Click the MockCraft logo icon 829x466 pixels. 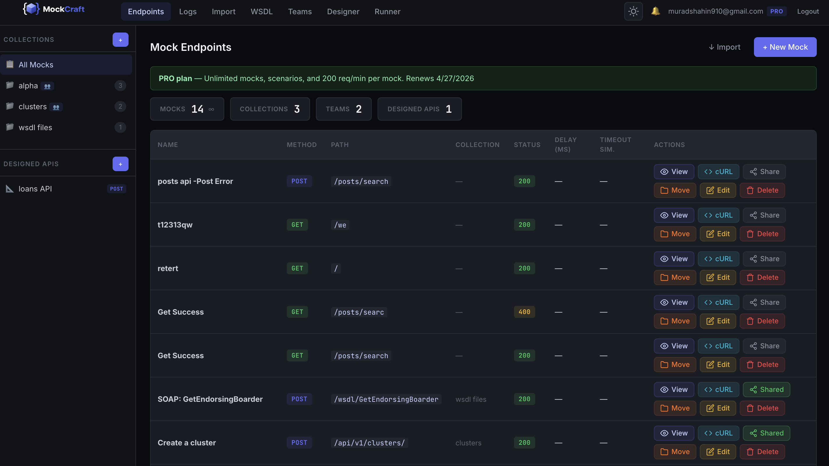[x=31, y=9]
